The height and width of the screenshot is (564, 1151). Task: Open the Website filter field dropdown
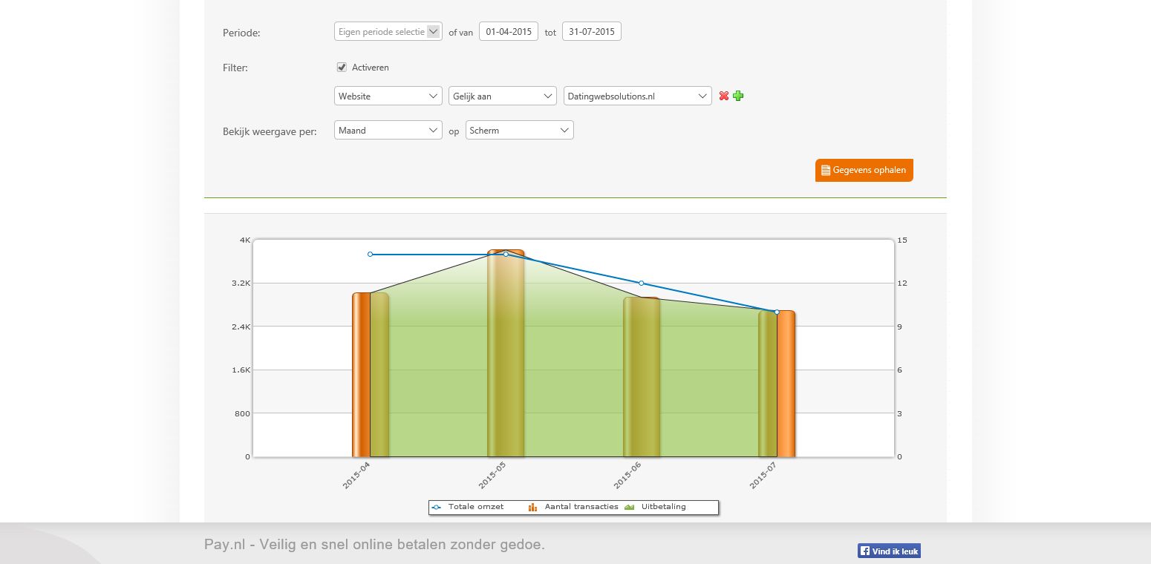tap(388, 96)
